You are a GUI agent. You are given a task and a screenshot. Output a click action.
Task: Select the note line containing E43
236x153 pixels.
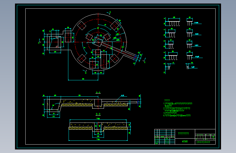(168, 106)
